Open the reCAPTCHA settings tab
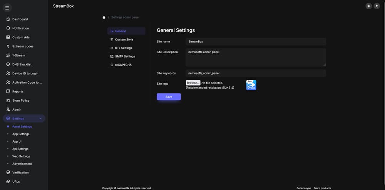The width and height of the screenshot is (385, 190). tap(123, 65)
